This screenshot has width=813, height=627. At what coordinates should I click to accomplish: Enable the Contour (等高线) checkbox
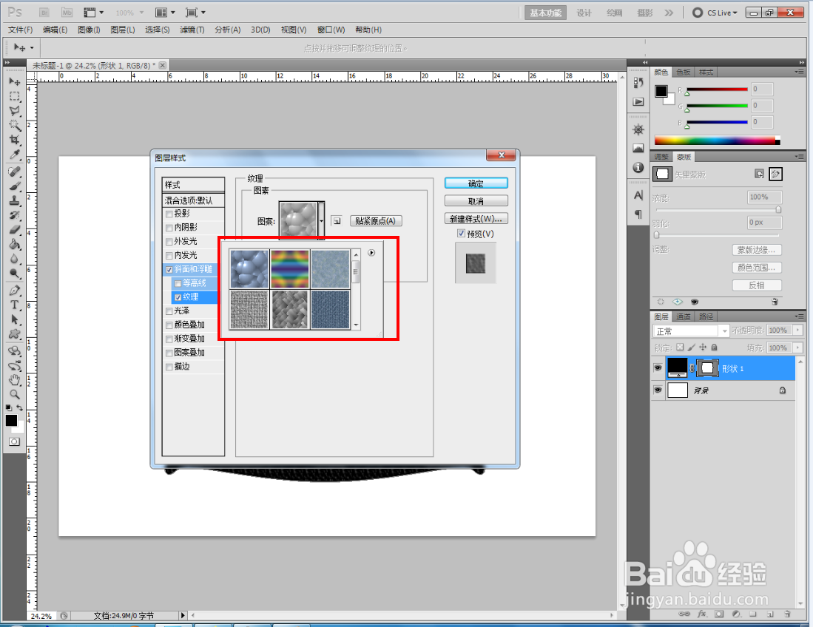pos(178,283)
